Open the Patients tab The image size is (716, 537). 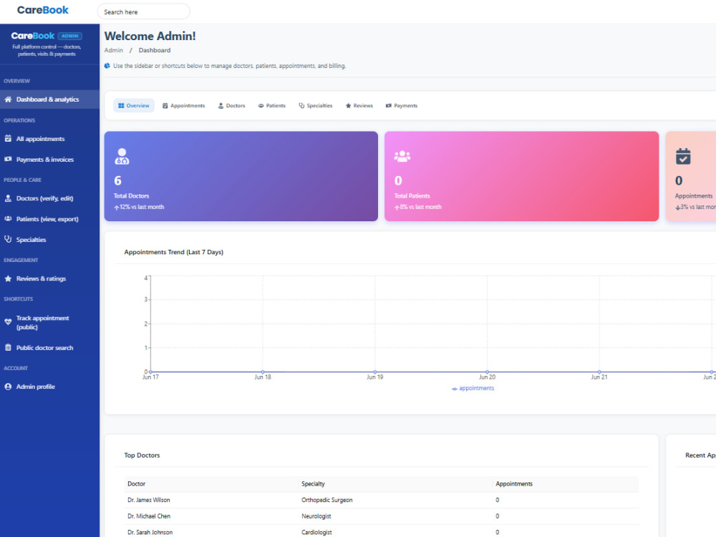[x=271, y=105]
